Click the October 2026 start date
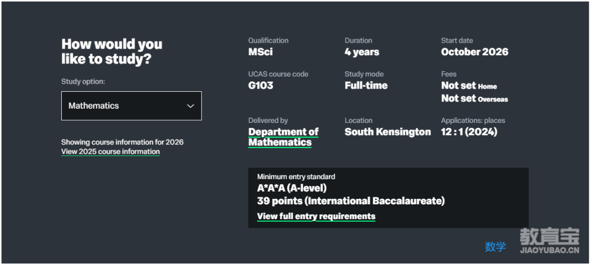 point(474,52)
